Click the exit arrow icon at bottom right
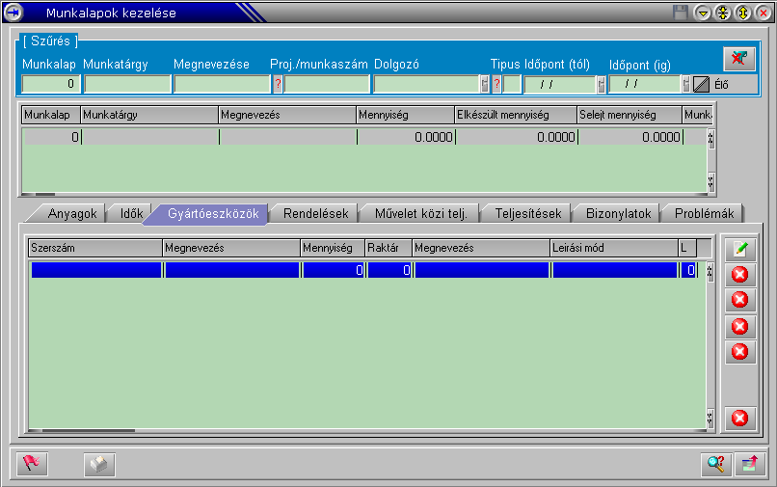777x487 pixels. click(x=746, y=464)
